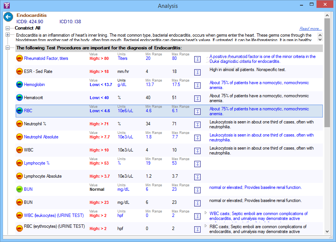Open the range detail icon for Lymphocyte Absolute

point(197,177)
